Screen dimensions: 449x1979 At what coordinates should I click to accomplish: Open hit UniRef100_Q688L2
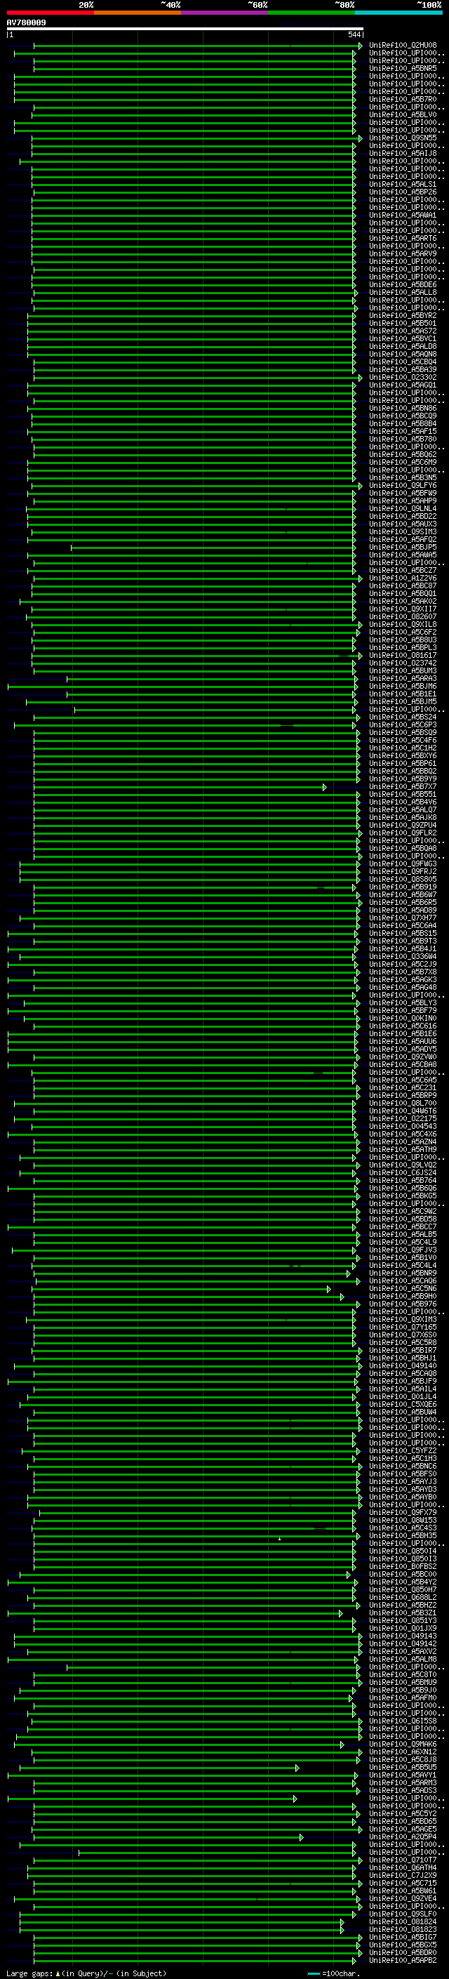click(403, 1598)
